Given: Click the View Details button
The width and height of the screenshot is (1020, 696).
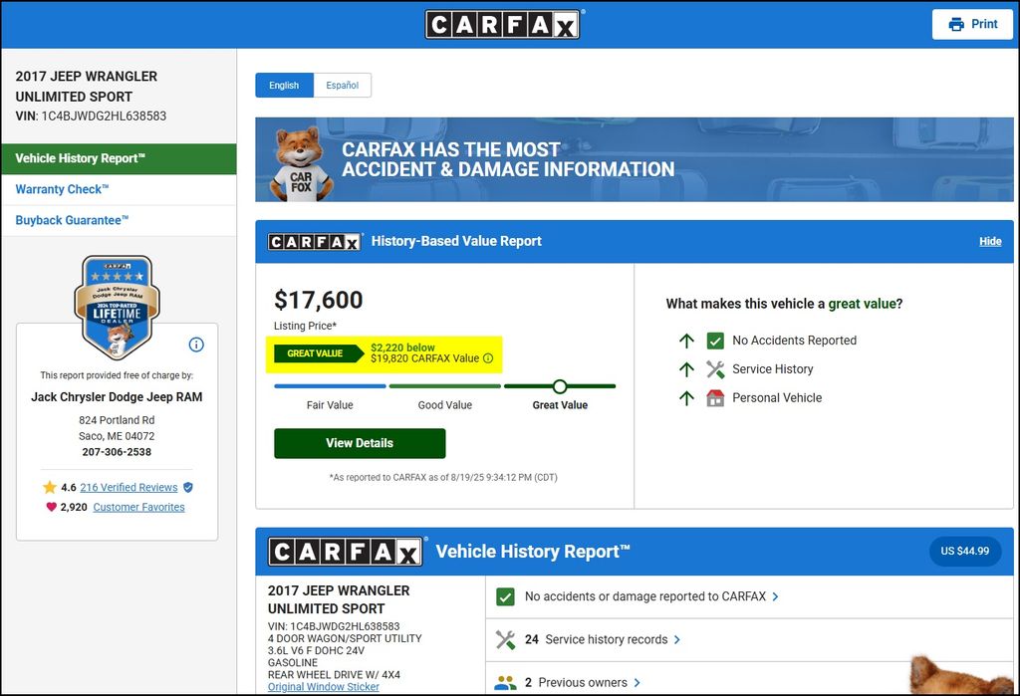Looking at the screenshot, I should click(360, 443).
